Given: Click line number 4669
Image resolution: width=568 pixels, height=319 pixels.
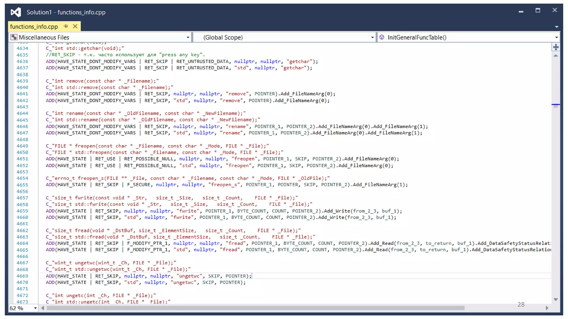Looking at the screenshot, I should point(22,276).
